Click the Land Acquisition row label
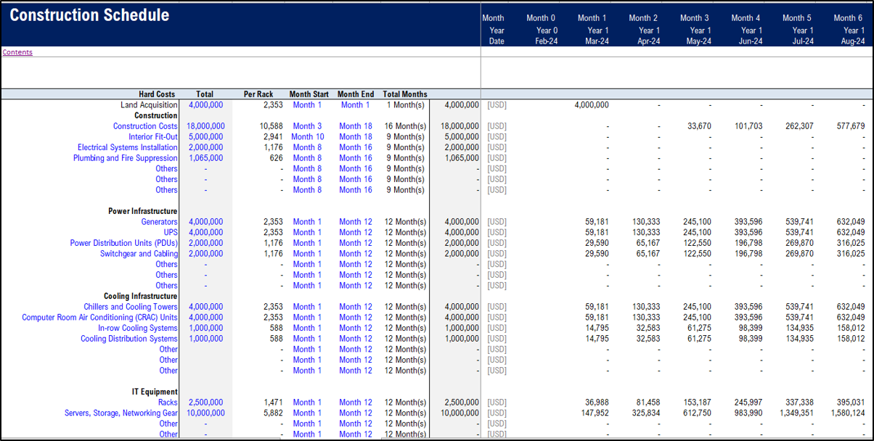 (x=149, y=105)
